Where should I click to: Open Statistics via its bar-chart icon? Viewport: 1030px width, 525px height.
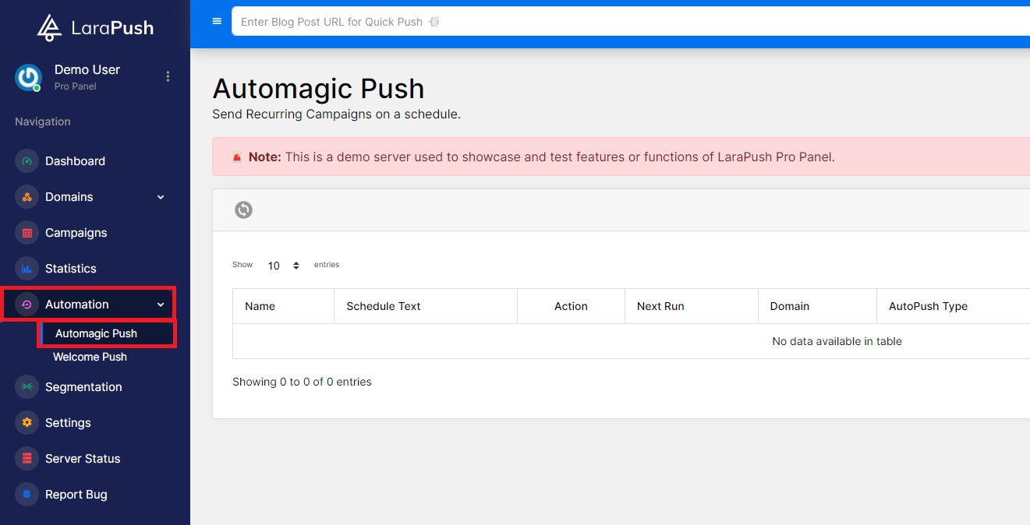tap(27, 268)
